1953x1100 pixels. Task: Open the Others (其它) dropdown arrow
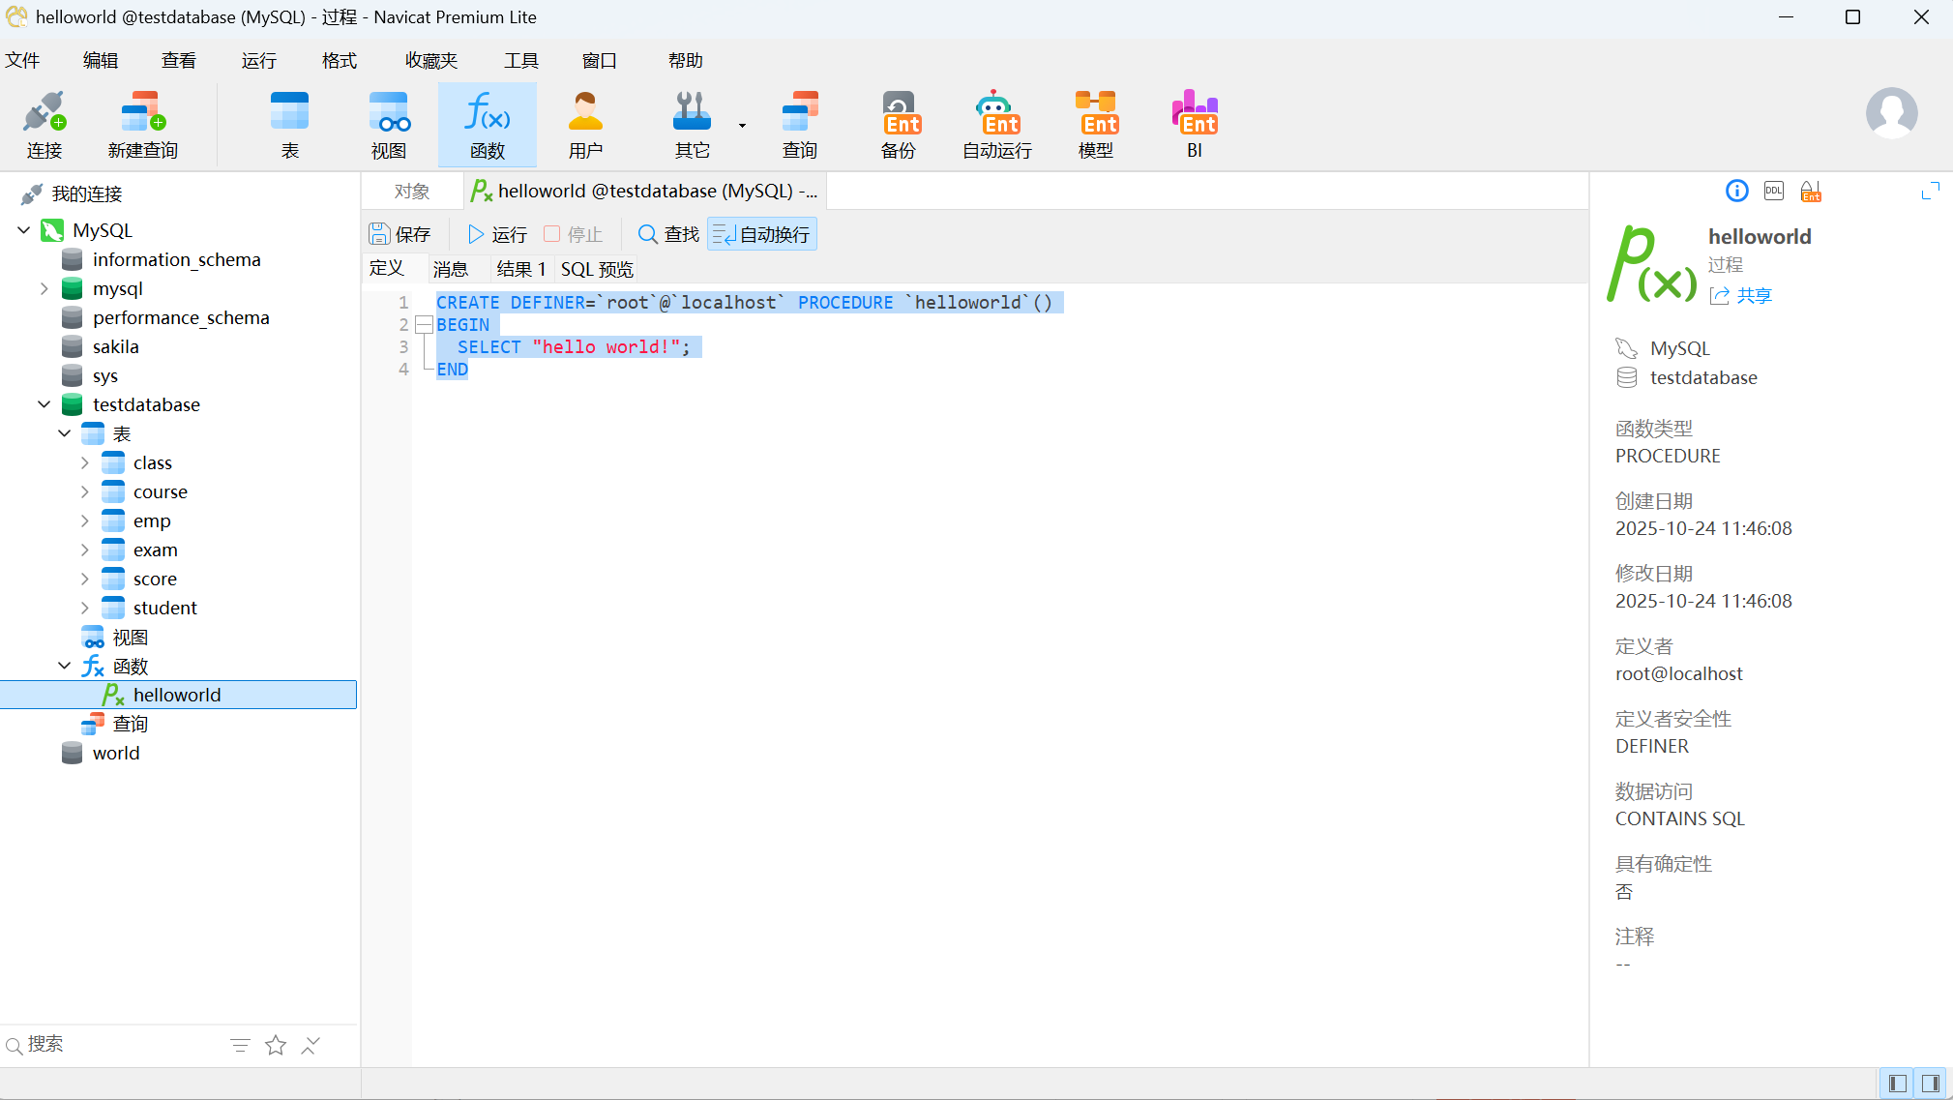point(742,126)
